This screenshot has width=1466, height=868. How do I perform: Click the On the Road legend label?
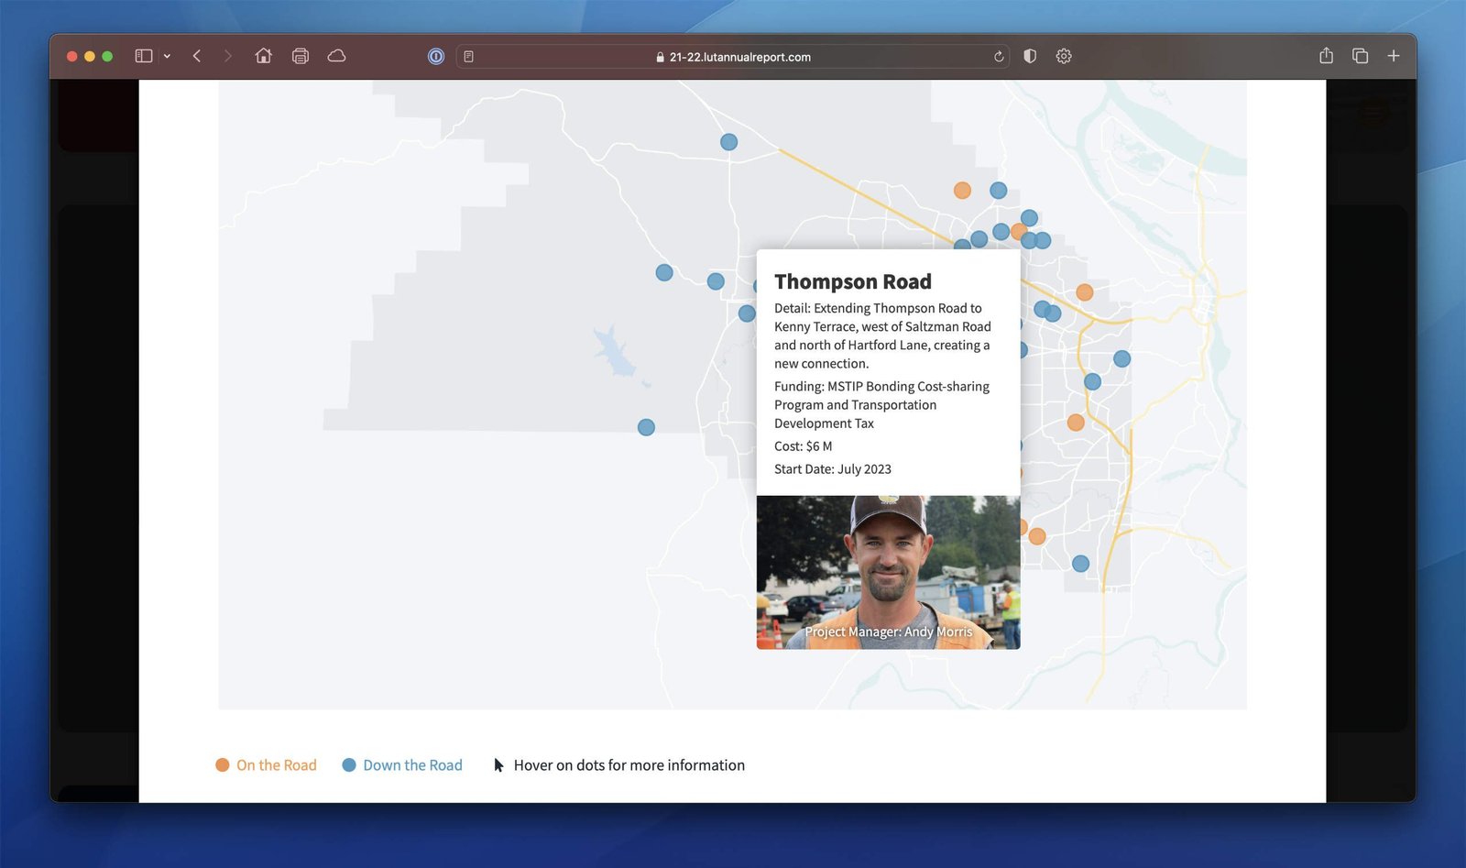point(276,765)
